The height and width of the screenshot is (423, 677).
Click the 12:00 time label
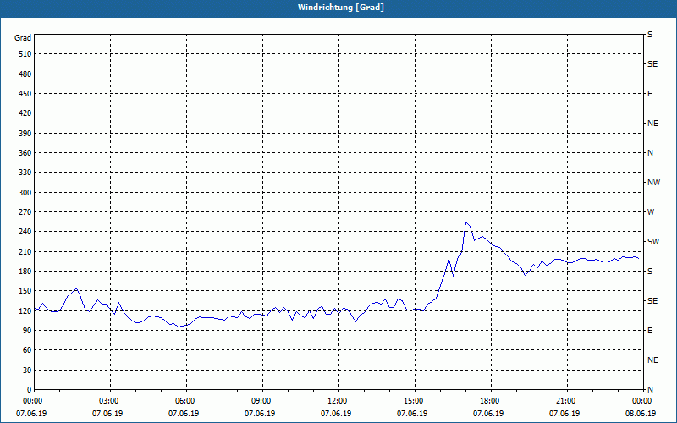336,401
